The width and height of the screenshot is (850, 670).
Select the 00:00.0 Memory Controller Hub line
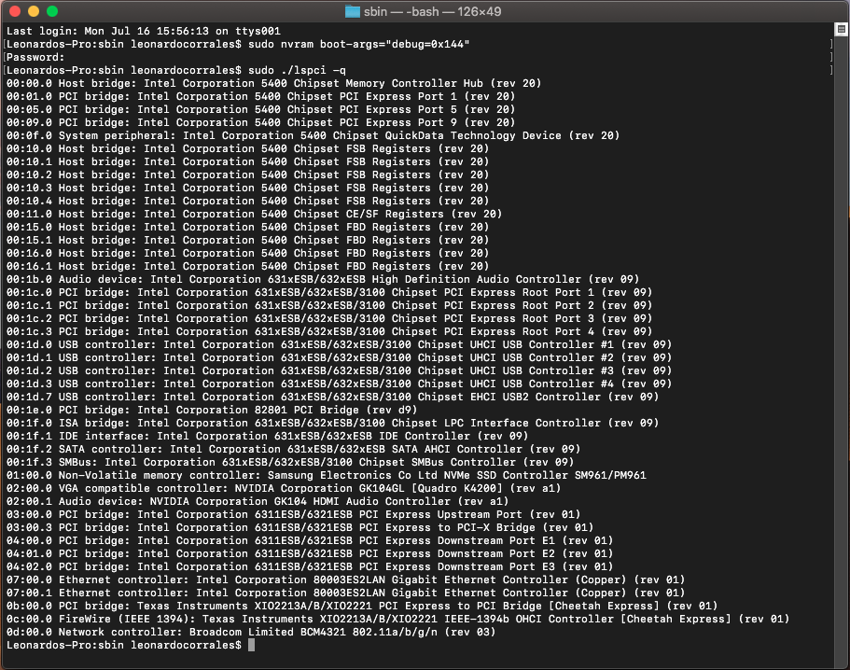click(x=273, y=83)
